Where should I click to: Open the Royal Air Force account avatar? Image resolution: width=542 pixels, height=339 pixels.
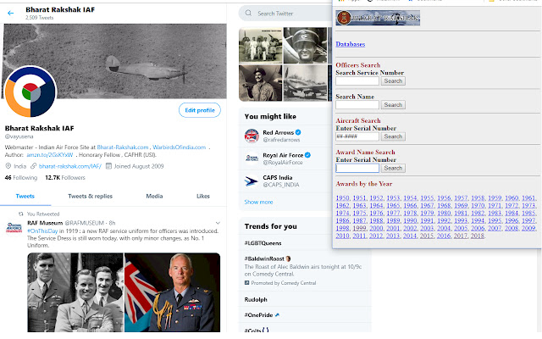click(252, 158)
